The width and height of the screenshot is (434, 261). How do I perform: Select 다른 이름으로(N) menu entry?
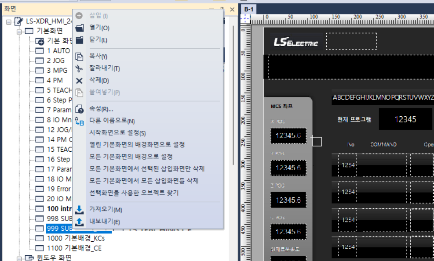click(x=112, y=121)
